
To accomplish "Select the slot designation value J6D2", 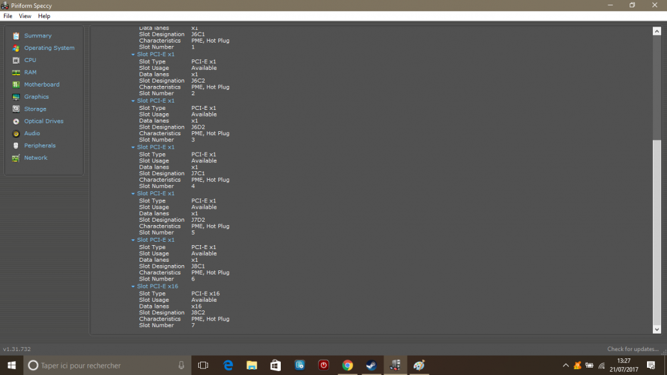I will 198,127.
